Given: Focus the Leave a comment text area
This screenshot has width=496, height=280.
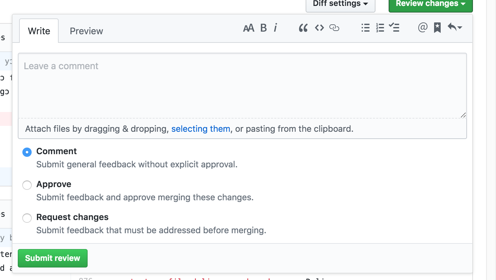Looking at the screenshot, I should click(x=242, y=86).
